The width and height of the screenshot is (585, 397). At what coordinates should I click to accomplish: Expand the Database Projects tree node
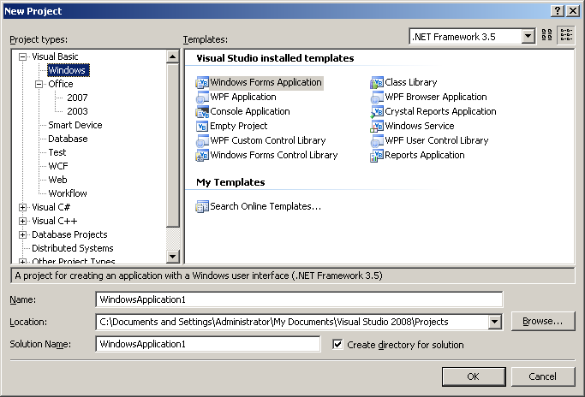click(x=23, y=234)
